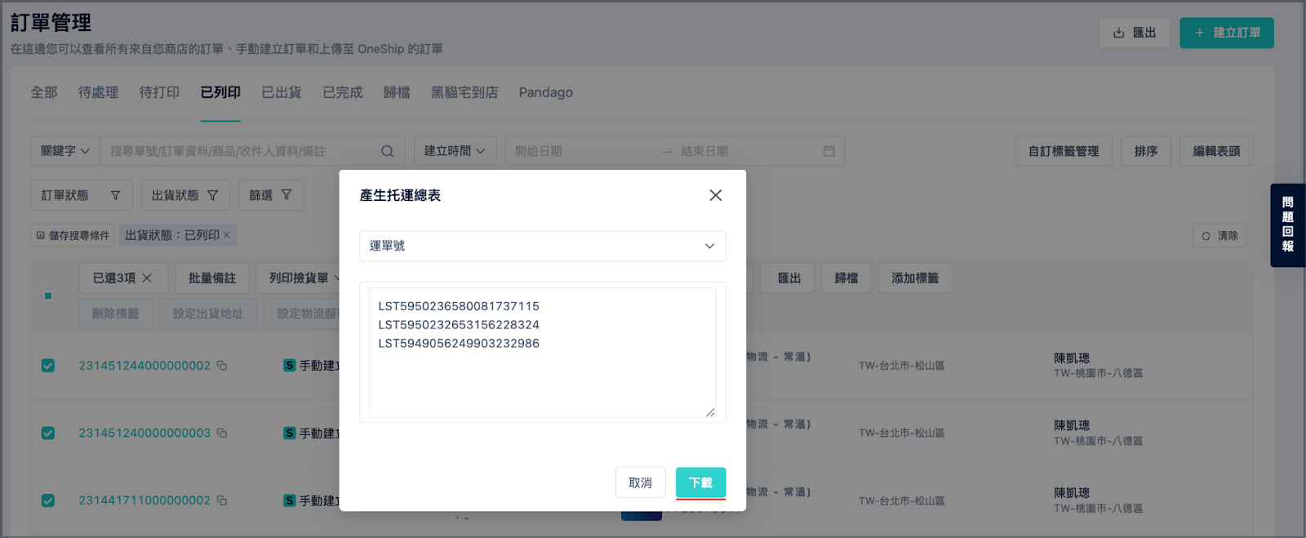Open the 建立時間 dropdown
The image size is (1306, 538).
(455, 151)
